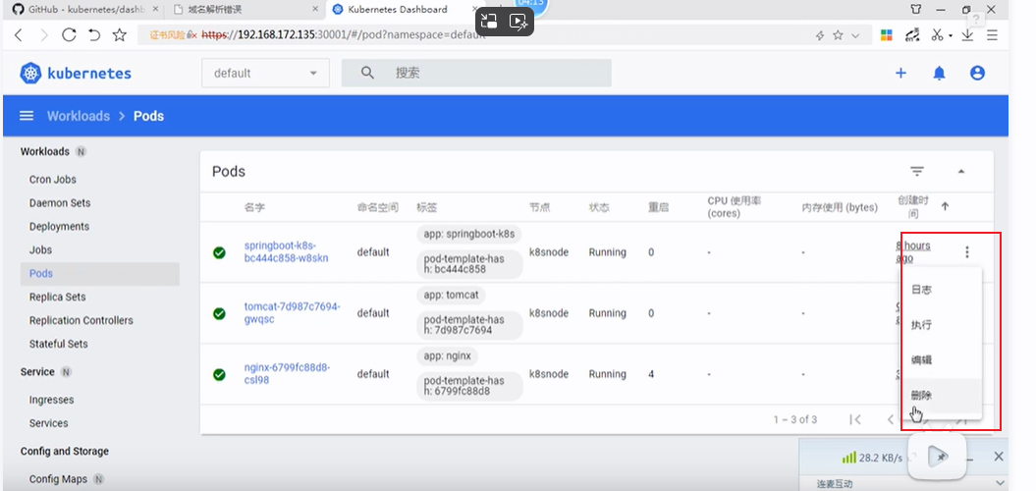Click the browser back arrow
This screenshot has height=491, width=1036.
point(19,35)
